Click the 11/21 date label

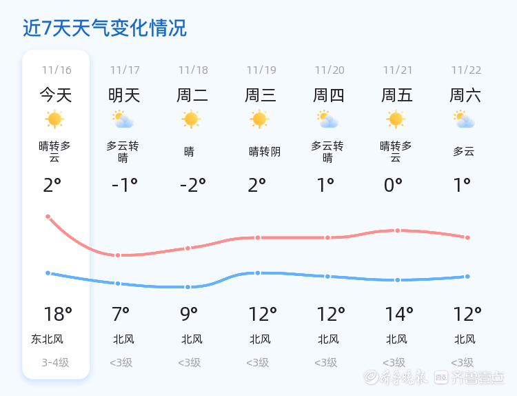click(x=398, y=70)
